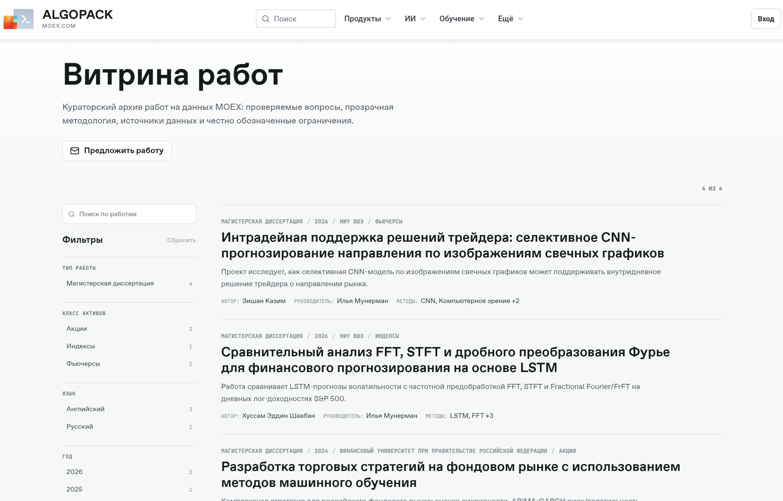Toggle the Магистерская диссертация filter

[x=129, y=283]
